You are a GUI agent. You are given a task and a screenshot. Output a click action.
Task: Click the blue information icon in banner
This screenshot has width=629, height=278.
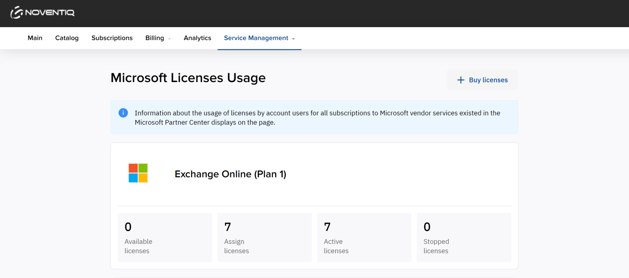tap(123, 113)
